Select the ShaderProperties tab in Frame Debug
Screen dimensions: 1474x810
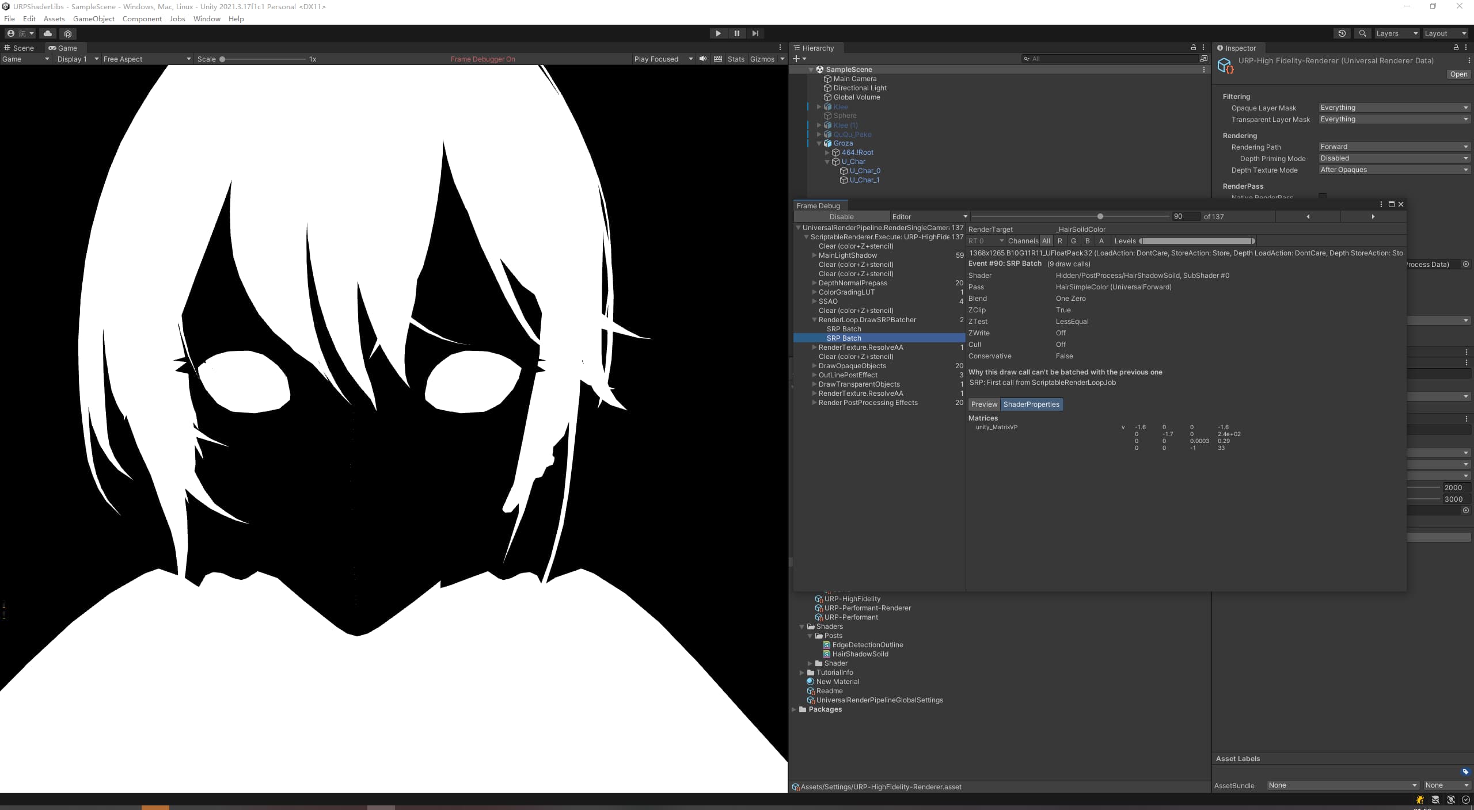pos(1031,404)
